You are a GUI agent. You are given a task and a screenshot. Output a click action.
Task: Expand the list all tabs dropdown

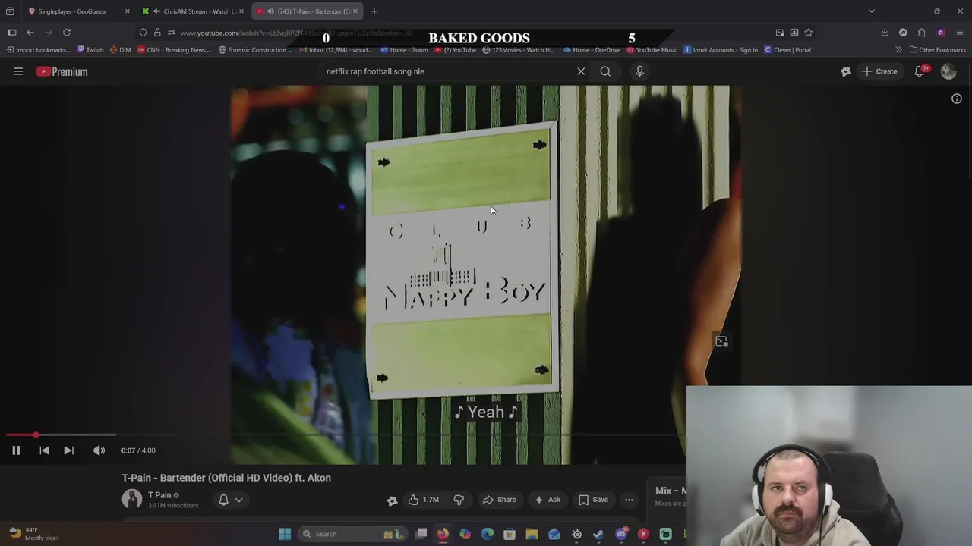coord(872,11)
